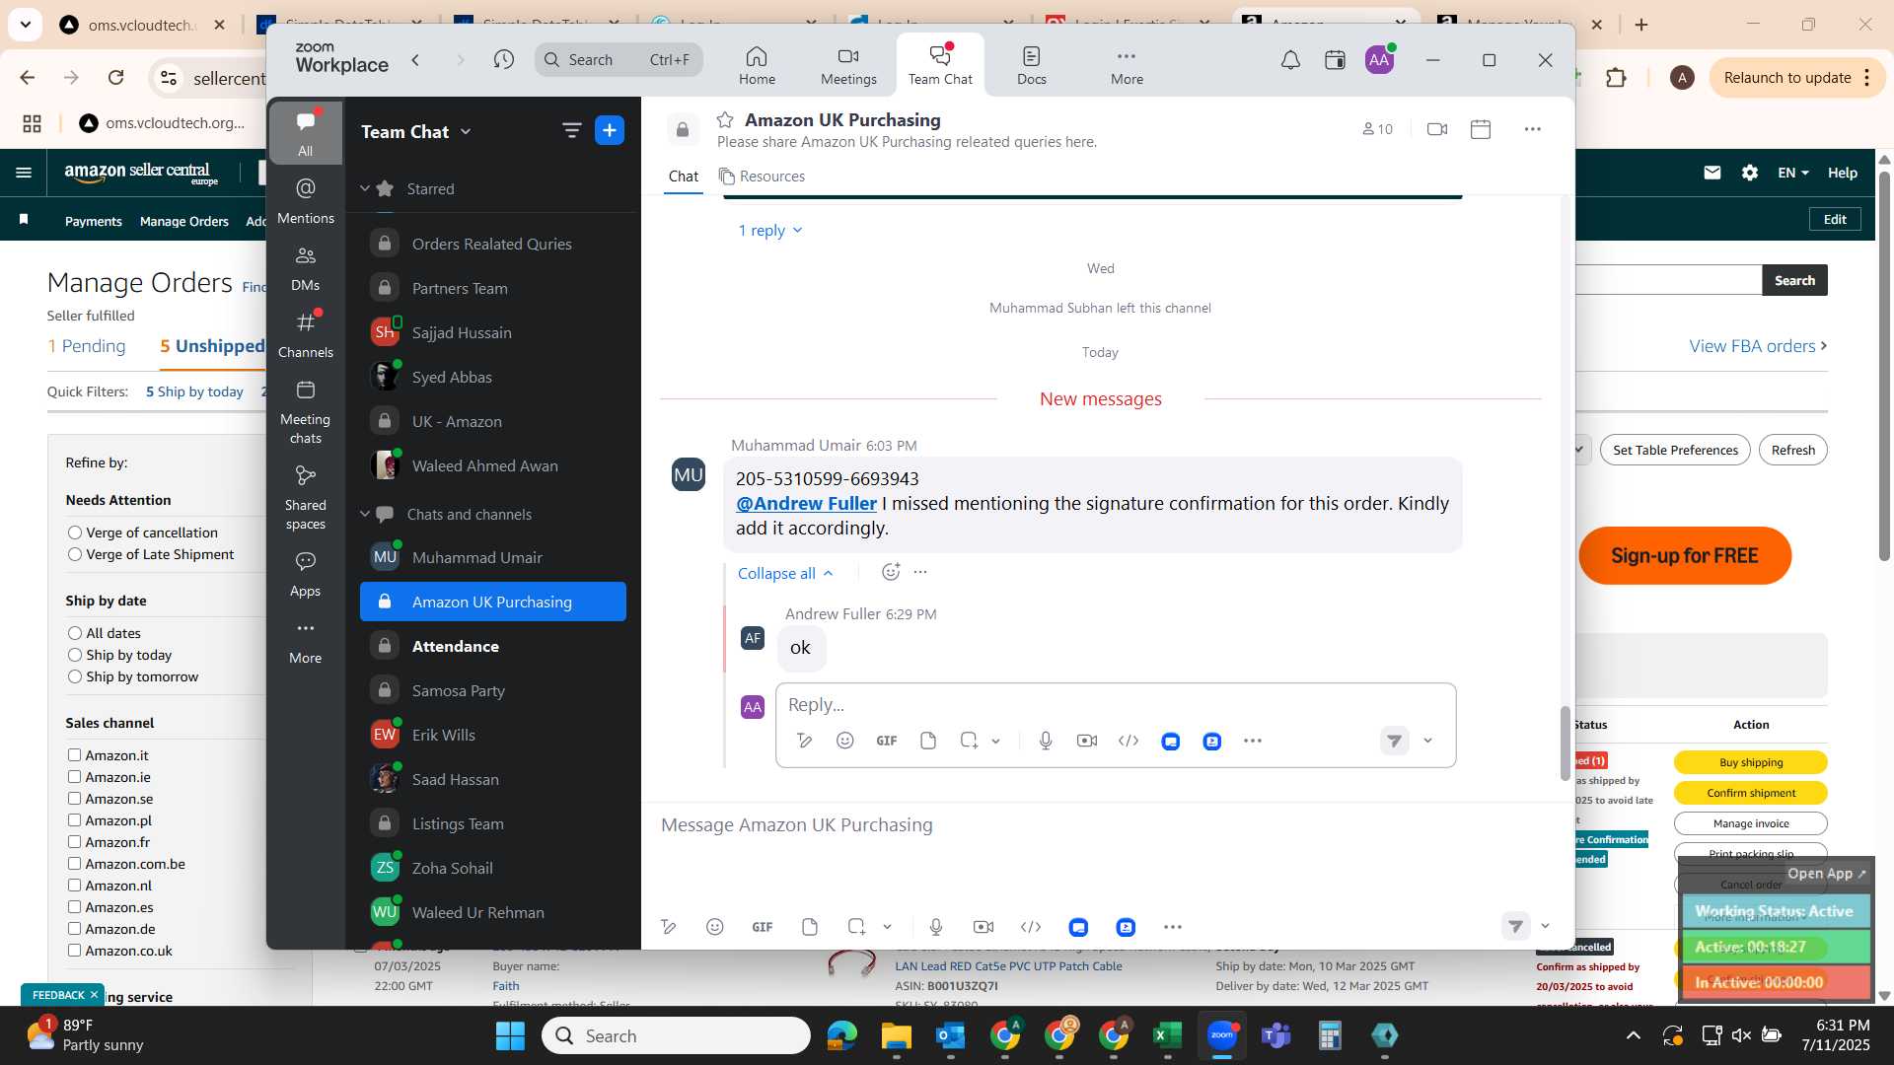Open Excel from the Windows taskbar
The height and width of the screenshot is (1065, 1894).
[1167, 1035]
